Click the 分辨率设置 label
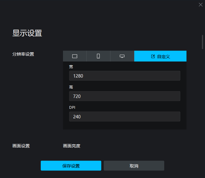The image size is (205, 178). [x=23, y=54]
